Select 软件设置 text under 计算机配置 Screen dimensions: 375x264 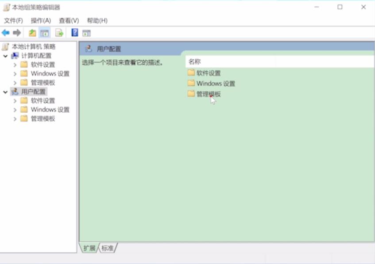[43, 65]
